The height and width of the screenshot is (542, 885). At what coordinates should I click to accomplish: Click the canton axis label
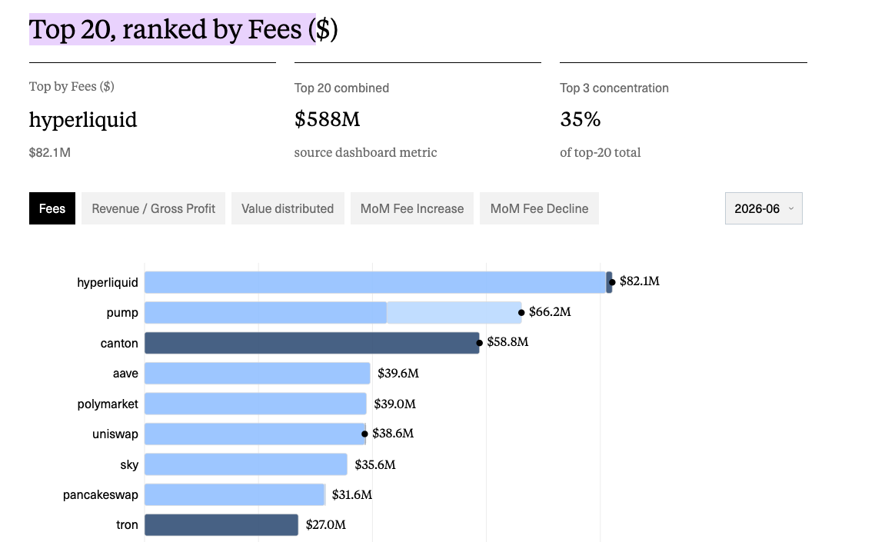point(119,343)
